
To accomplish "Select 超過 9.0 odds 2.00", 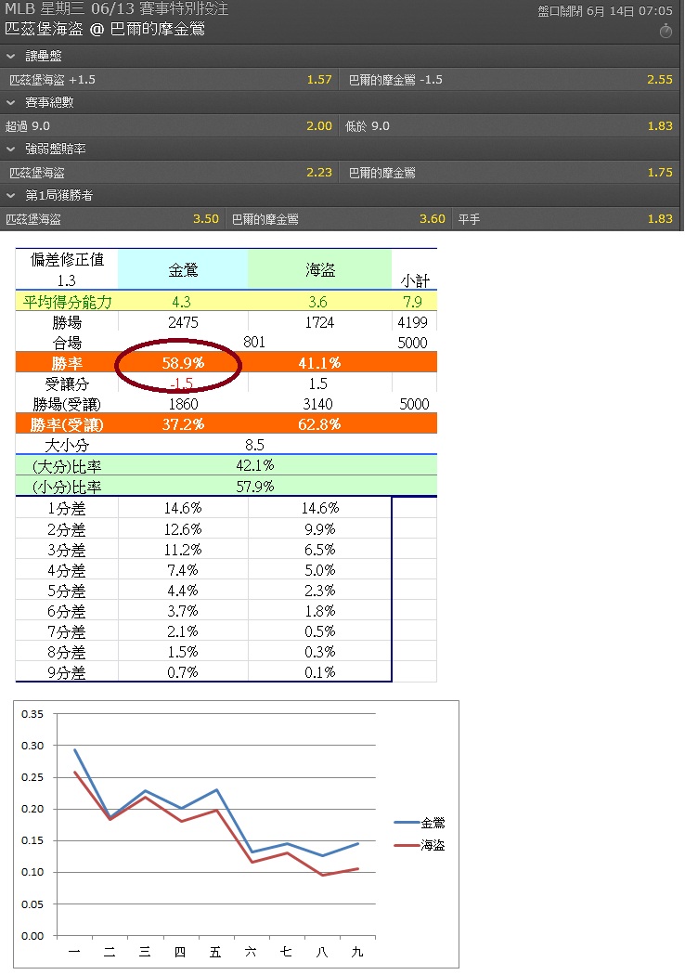I will 170,126.
